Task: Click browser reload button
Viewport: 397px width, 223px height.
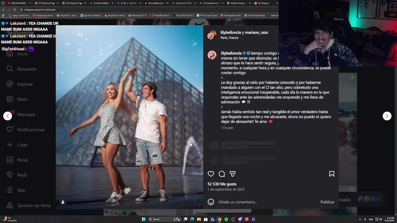Action: tap(14, 10)
